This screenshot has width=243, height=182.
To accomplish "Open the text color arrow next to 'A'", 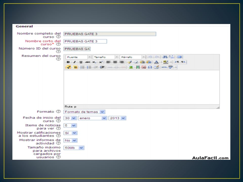I will 161,62.
